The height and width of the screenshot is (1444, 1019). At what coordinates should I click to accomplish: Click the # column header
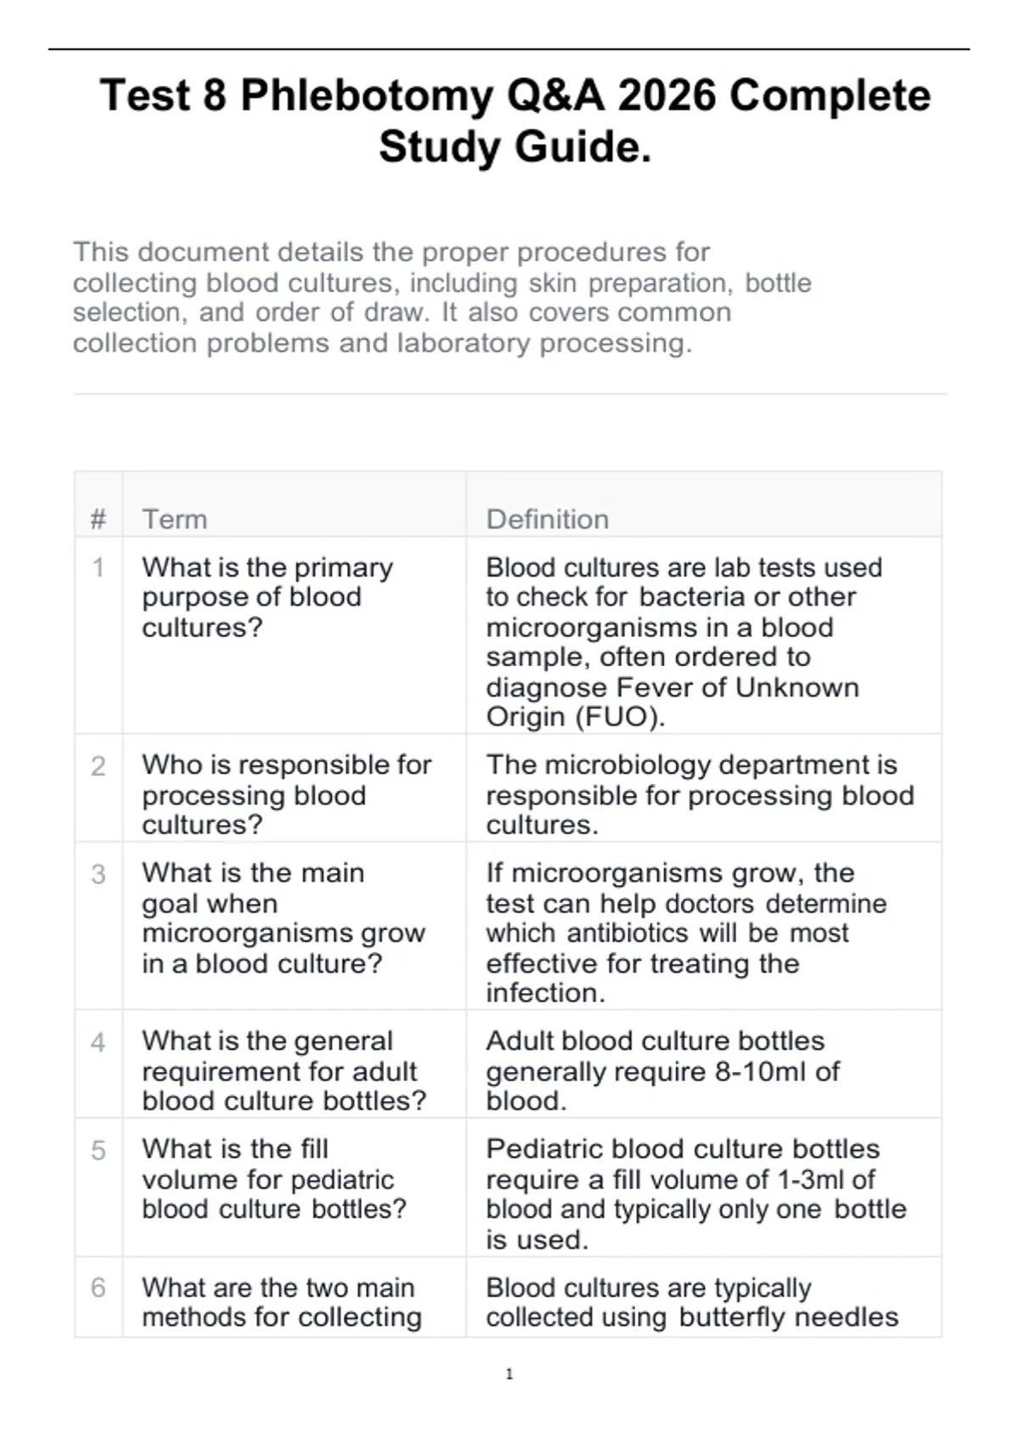[99, 519]
